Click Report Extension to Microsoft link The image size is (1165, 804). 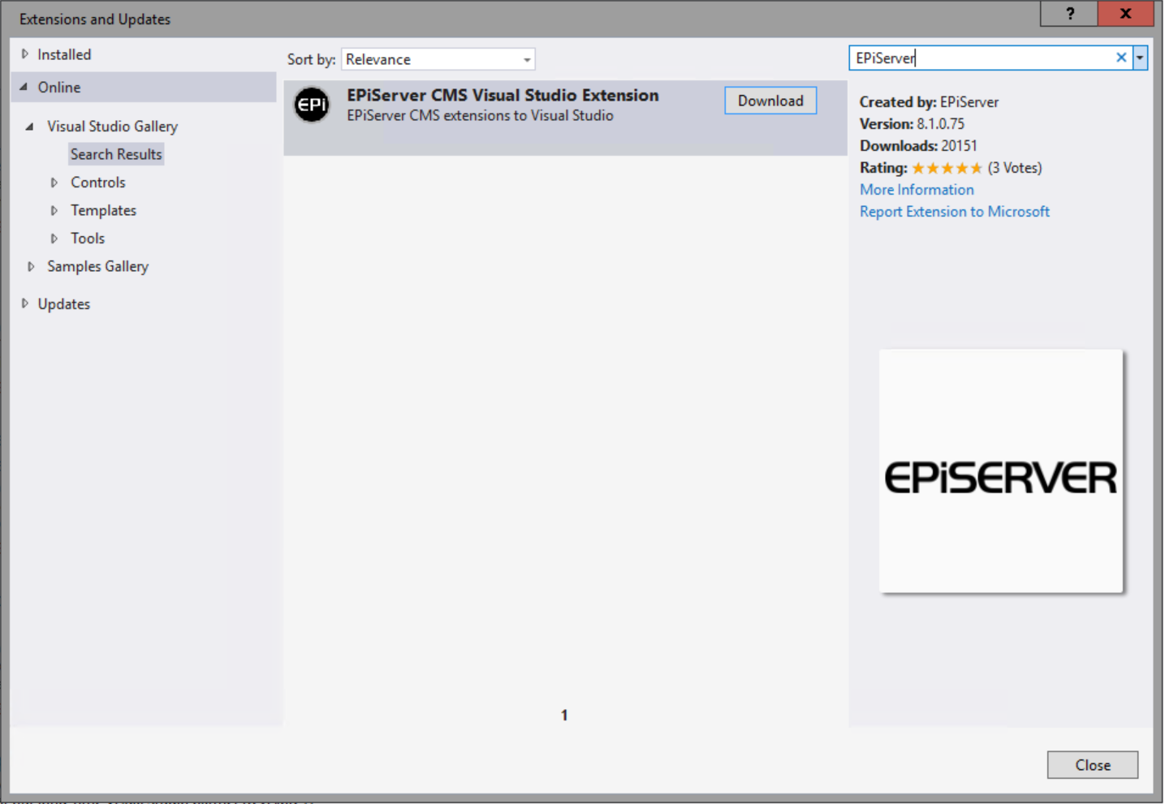coord(954,212)
